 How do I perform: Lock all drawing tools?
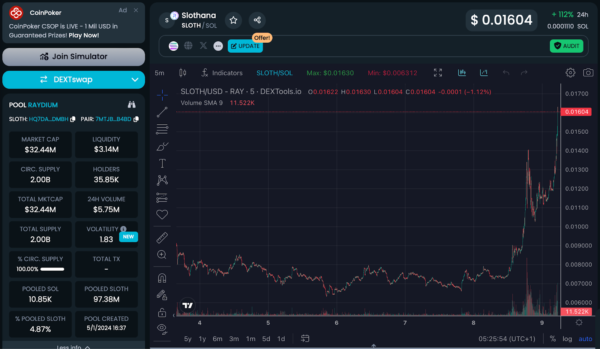[162, 312]
